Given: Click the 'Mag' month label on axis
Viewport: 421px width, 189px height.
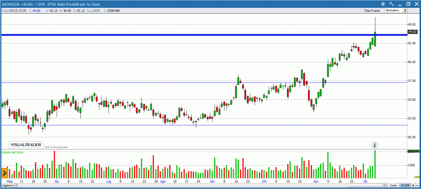Looking at the screenshot, I should pos(10,182).
